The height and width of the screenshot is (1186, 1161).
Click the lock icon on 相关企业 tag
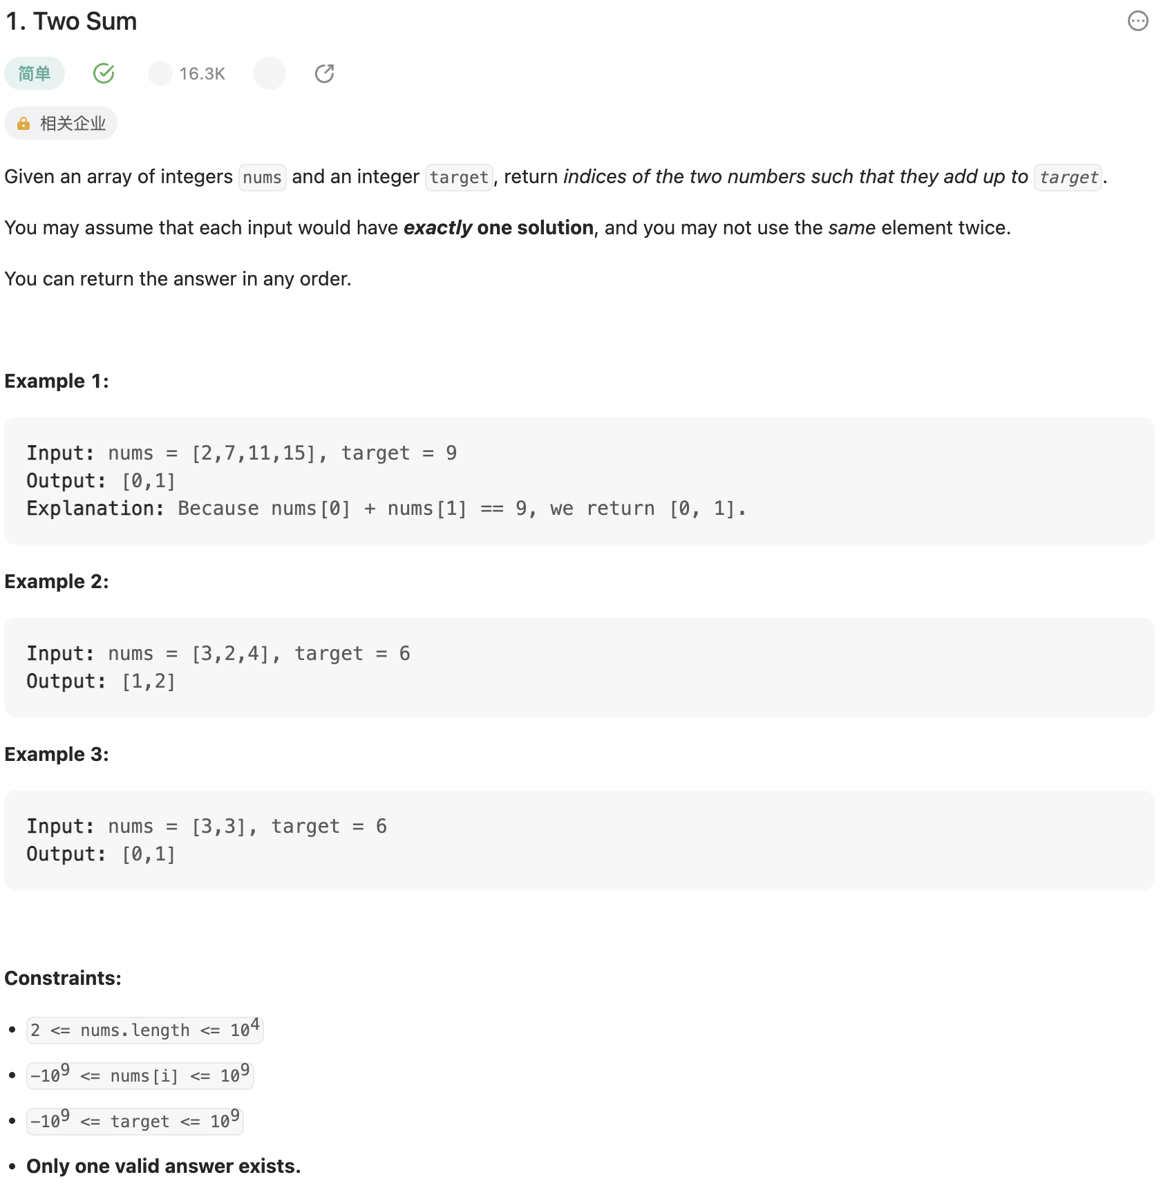[x=24, y=123]
